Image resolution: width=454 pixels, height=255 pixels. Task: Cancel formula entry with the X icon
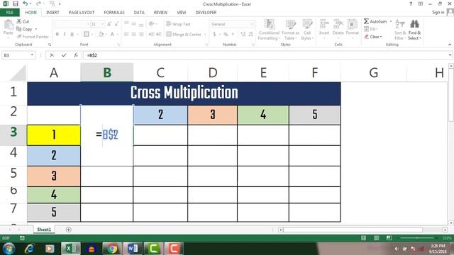tap(52, 55)
